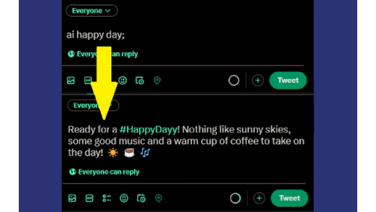376x212 pixels.
Task: Choose a GIF for the lower tweet
Action: pos(89,198)
